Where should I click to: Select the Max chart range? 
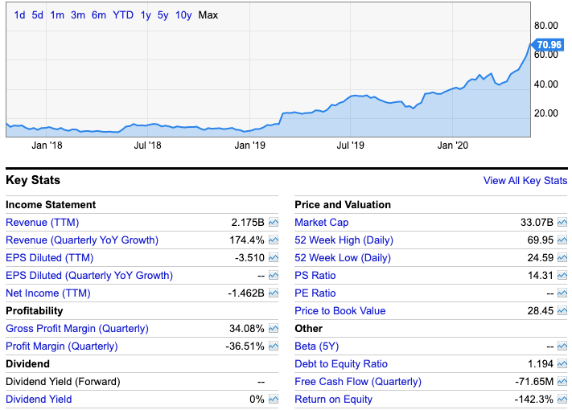[x=208, y=15]
